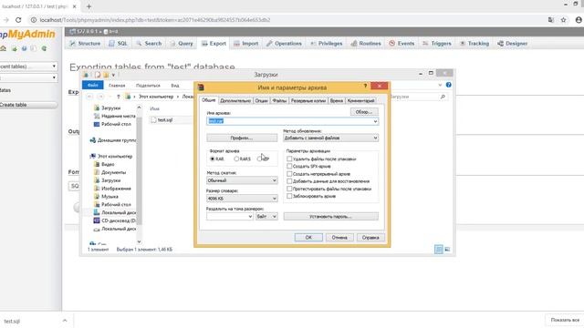The image size is (584, 328).
Task: Switch Explorer to details view icon
Action: [x=439, y=249]
